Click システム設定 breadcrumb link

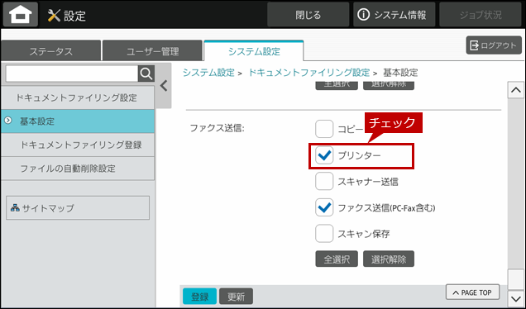tap(208, 73)
